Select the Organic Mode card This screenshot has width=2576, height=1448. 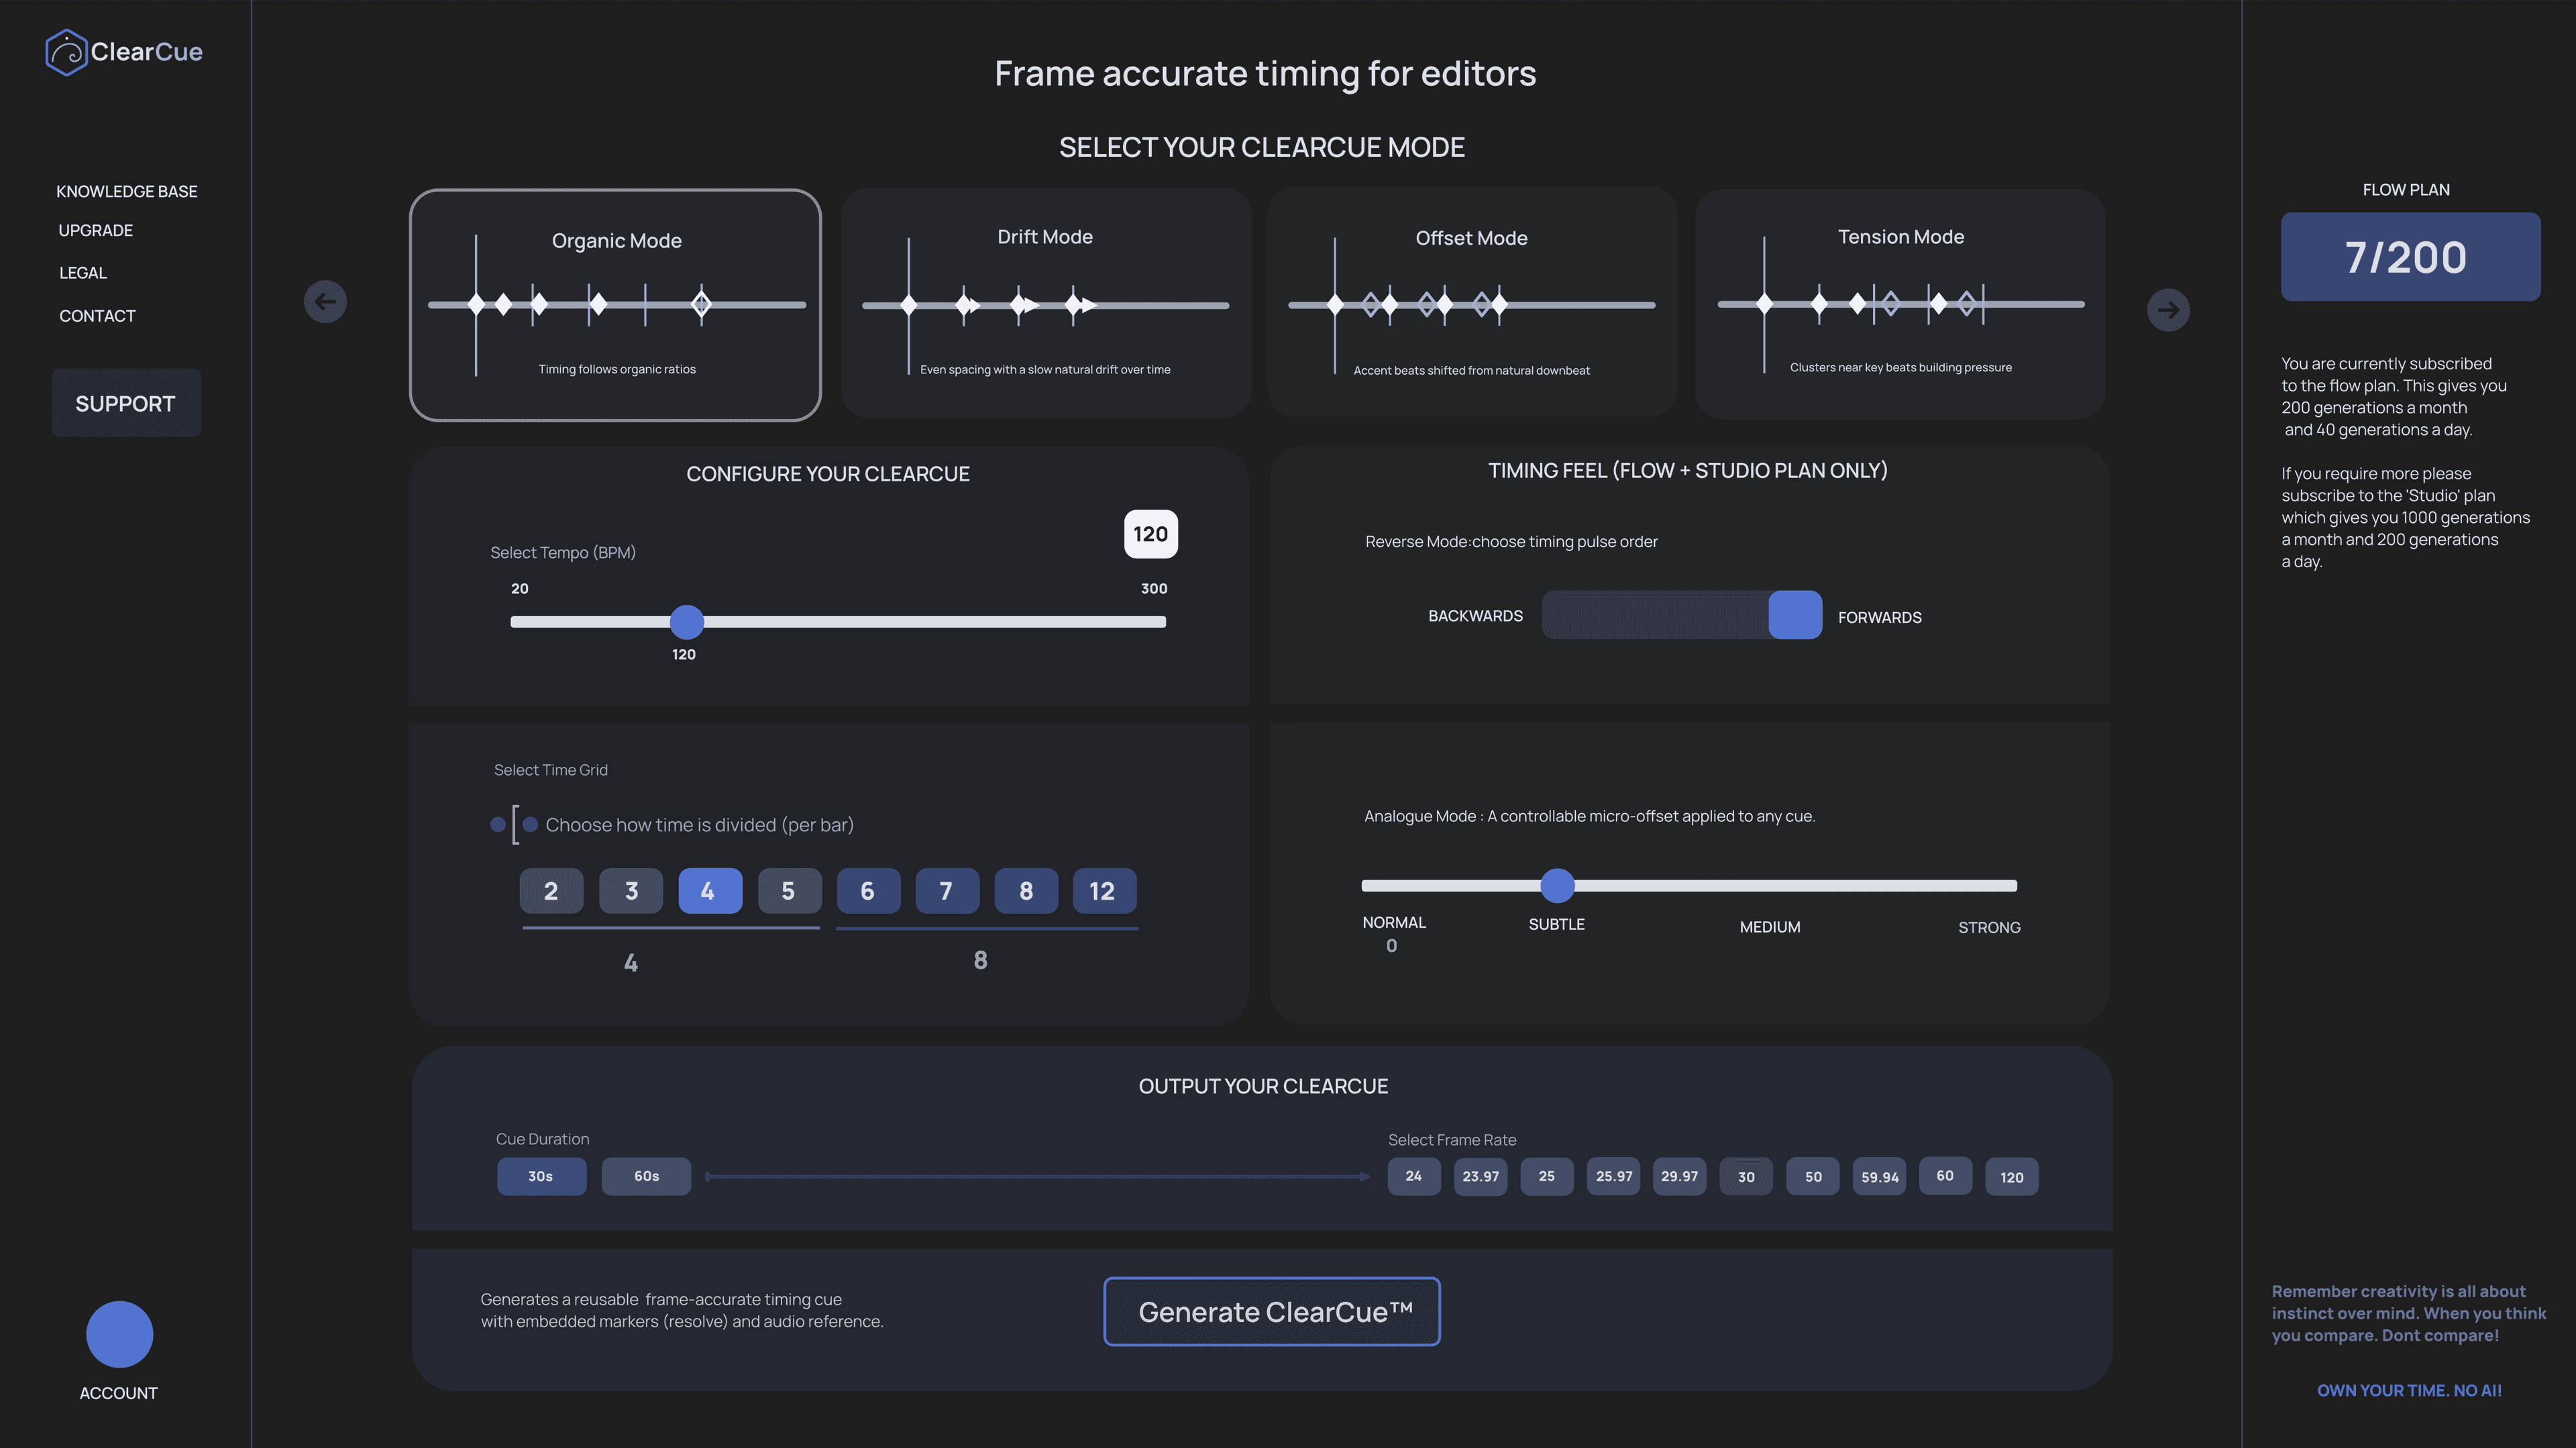[x=616, y=305]
